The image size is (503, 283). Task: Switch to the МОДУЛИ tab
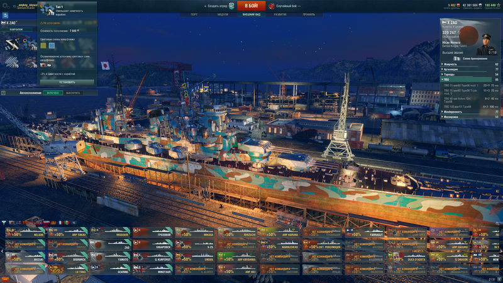pos(223,14)
